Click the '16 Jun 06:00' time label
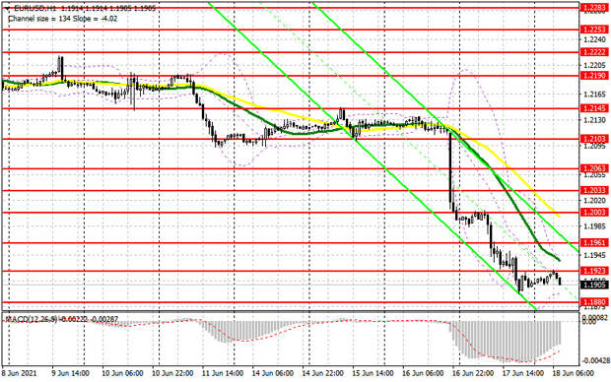This screenshot has height=382, width=611. click(x=423, y=373)
